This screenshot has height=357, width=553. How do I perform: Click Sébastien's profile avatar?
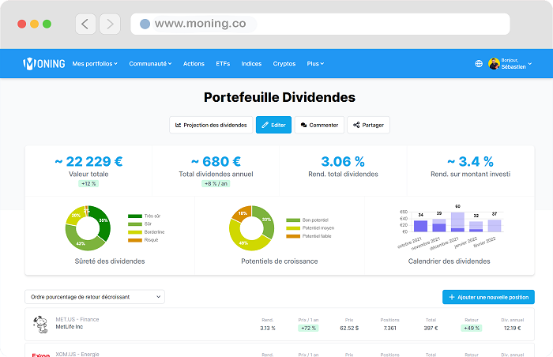494,64
